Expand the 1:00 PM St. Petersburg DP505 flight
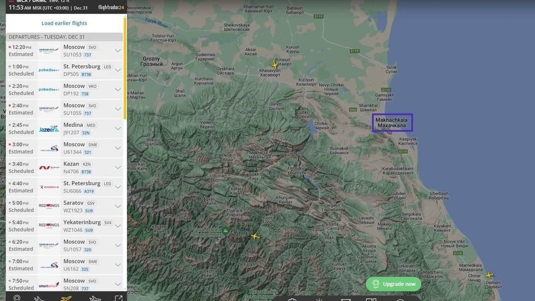This screenshot has width=535, height=301. click(118, 70)
